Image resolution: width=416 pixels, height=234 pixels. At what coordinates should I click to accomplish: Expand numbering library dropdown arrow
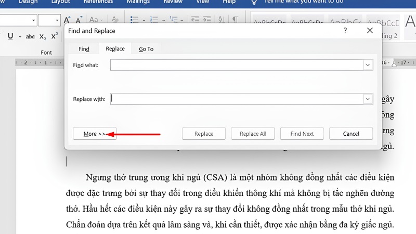click(x=163, y=20)
